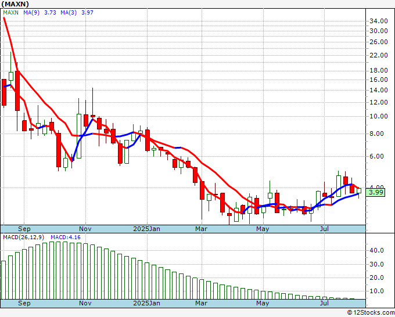395x317 pixels.
Task: Click Sep on the MACD panel time axis
Action: pos(24,303)
